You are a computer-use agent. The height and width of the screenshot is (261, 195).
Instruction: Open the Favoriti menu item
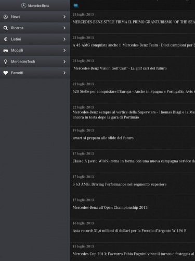tap(35, 73)
